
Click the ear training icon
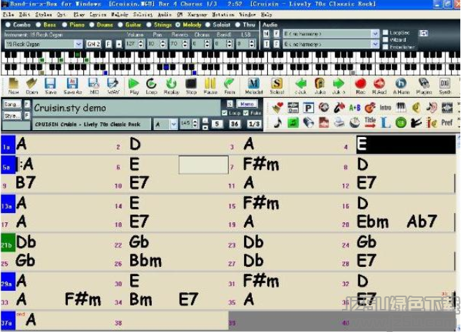[x=432, y=108]
